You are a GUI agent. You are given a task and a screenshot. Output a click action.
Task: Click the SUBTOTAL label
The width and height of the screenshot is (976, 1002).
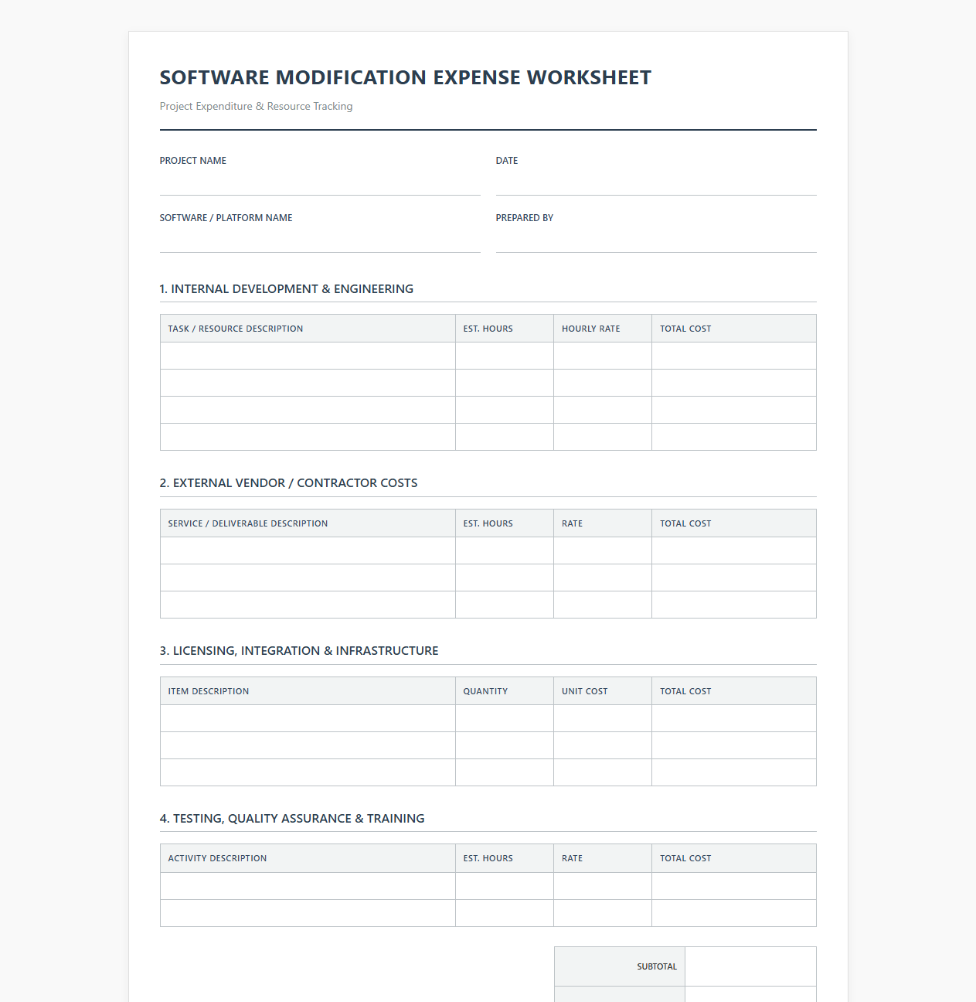657,966
